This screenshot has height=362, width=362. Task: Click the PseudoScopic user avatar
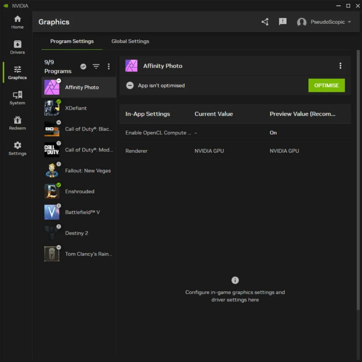coord(302,22)
